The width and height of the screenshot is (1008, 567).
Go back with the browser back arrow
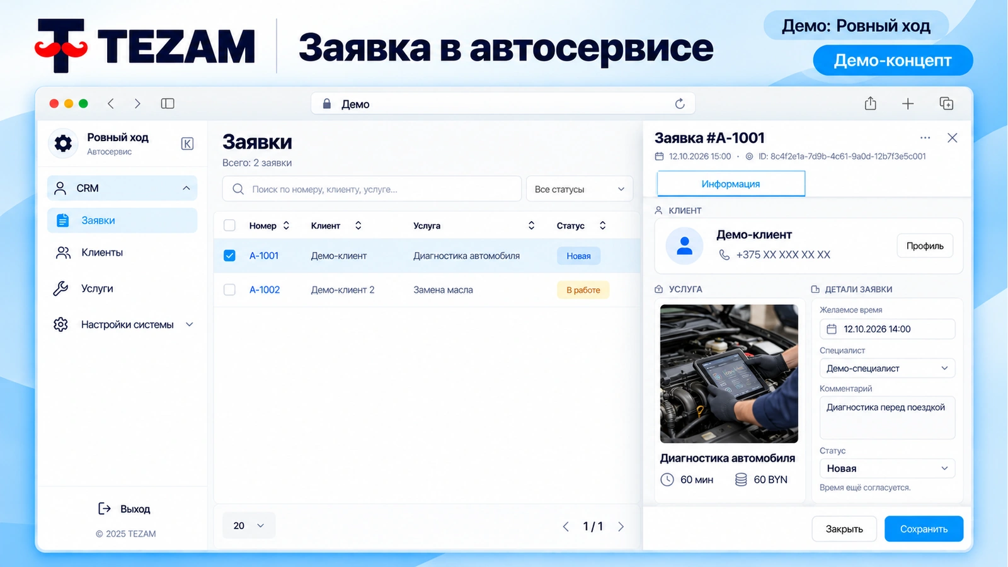111,104
